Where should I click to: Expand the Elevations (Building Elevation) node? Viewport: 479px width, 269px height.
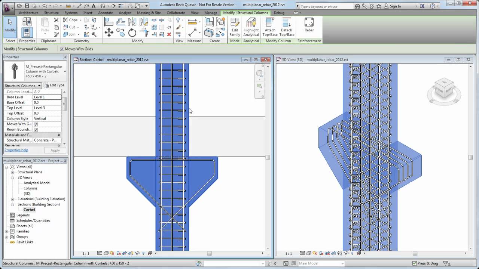click(x=12, y=199)
